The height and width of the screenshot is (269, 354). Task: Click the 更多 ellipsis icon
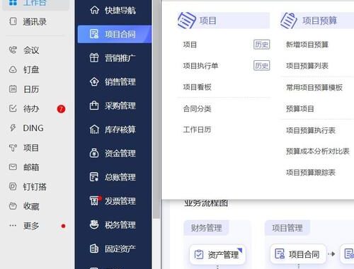[x=13, y=225]
